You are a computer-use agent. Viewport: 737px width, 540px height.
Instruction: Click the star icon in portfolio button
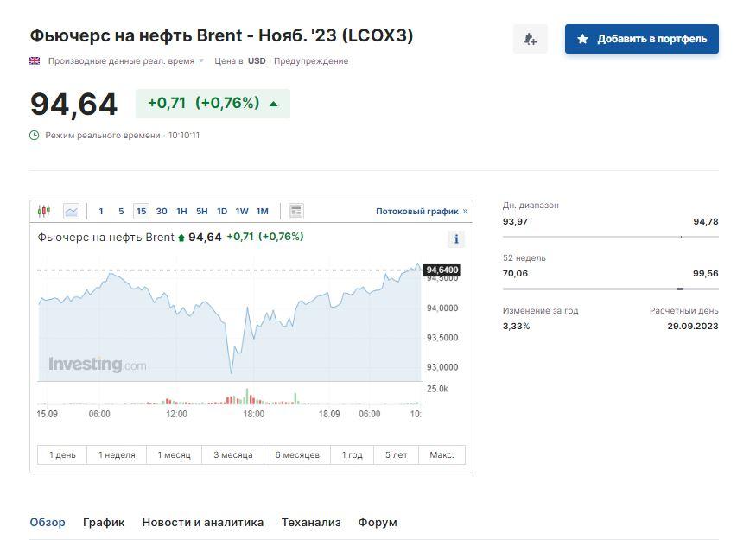coord(583,39)
